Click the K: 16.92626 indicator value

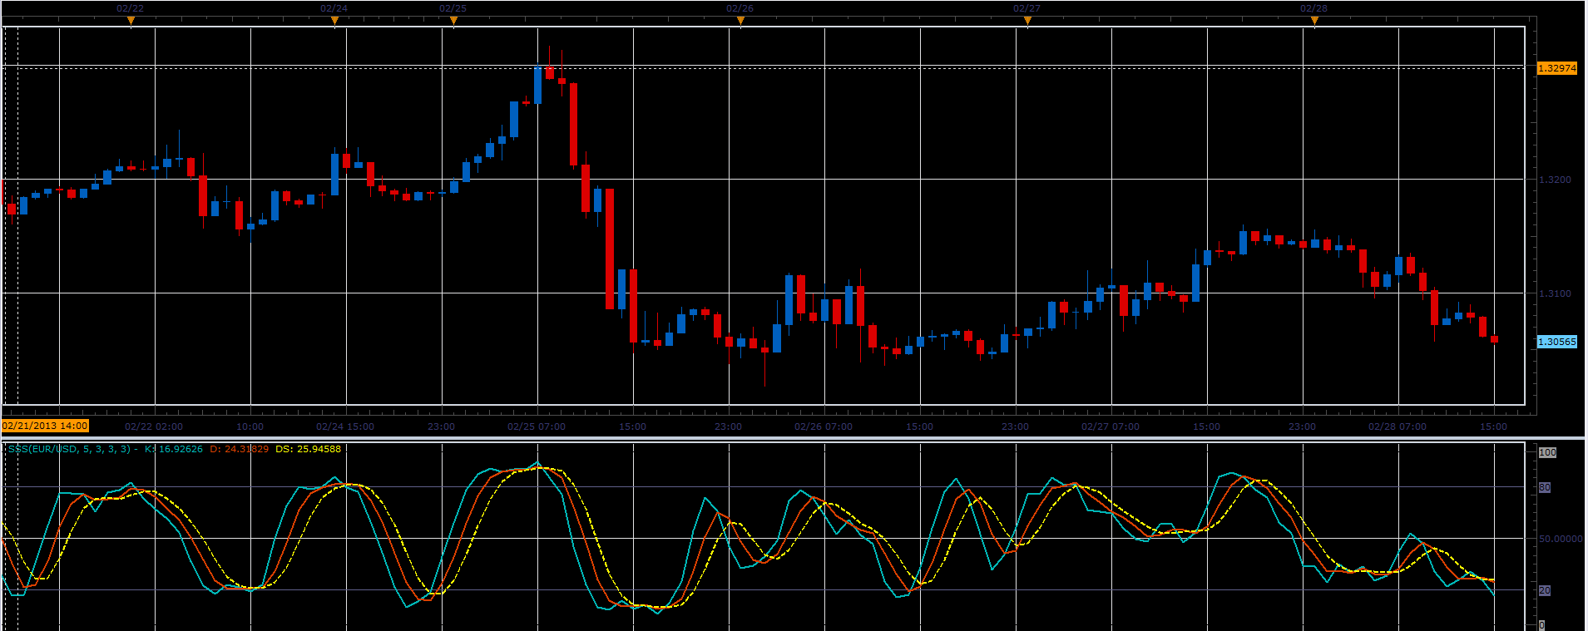tap(174, 449)
